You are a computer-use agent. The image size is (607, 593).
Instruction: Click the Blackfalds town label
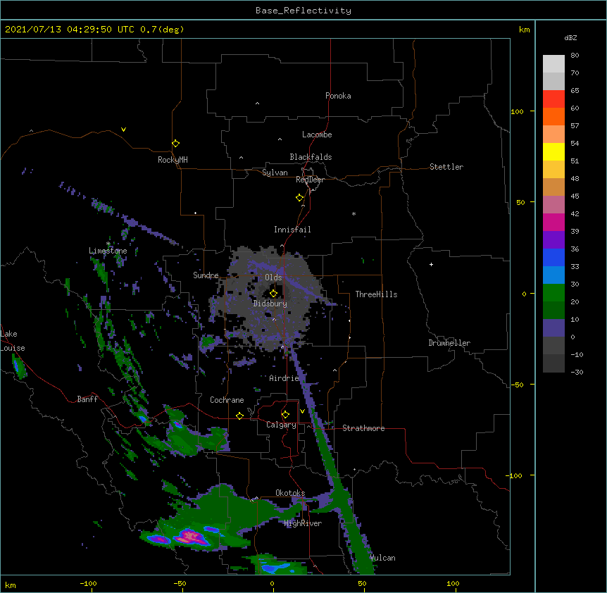pyautogui.click(x=311, y=157)
